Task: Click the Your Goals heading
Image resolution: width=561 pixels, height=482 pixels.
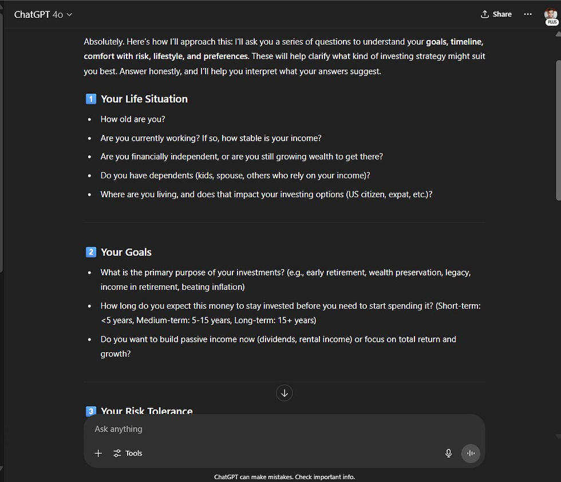Action: pos(126,252)
